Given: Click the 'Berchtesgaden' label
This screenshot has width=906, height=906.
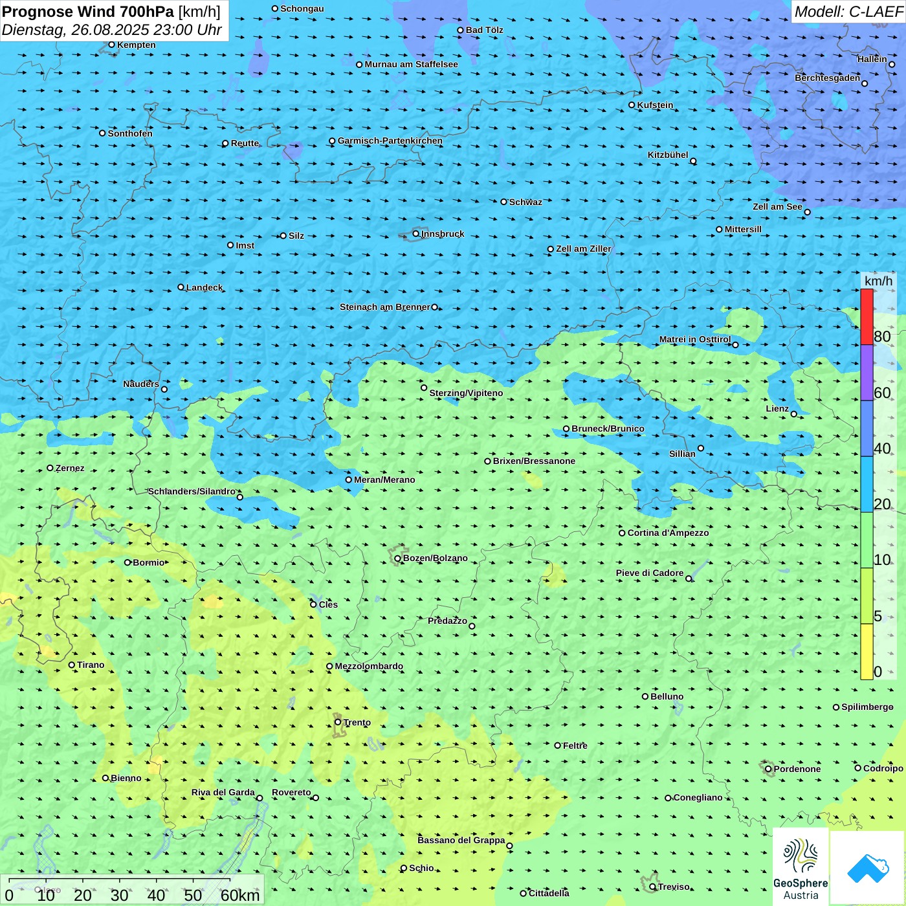Looking at the screenshot, I should pos(828,78).
